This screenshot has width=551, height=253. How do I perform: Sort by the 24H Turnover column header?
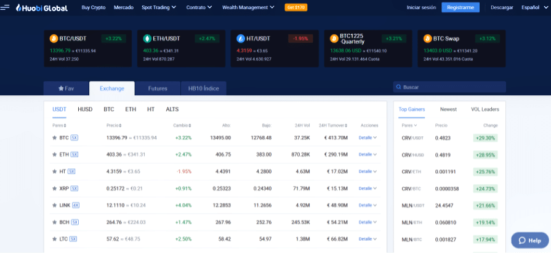[x=333, y=125]
